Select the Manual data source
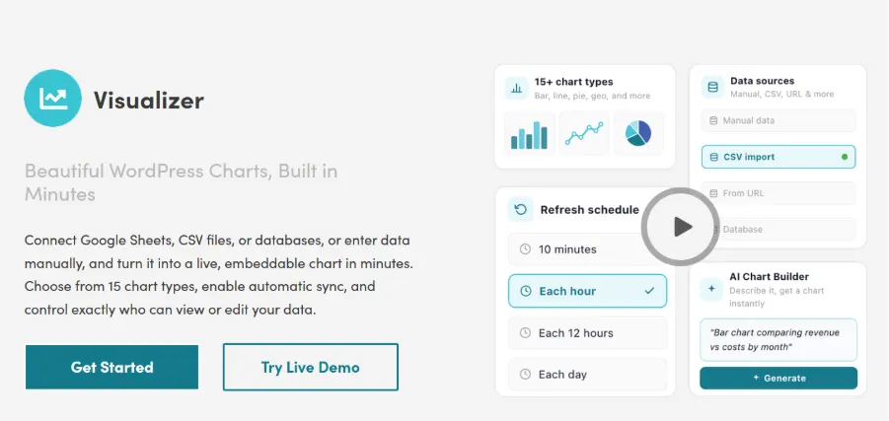889x421 pixels. click(x=778, y=120)
